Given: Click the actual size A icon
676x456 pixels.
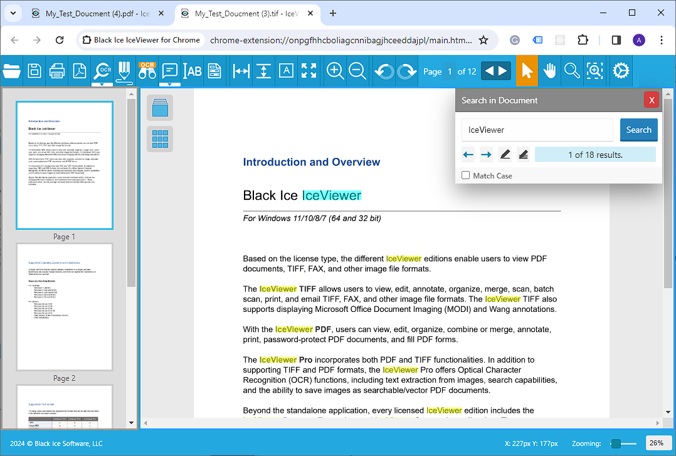Looking at the screenshot, I should tap(286, 71).
